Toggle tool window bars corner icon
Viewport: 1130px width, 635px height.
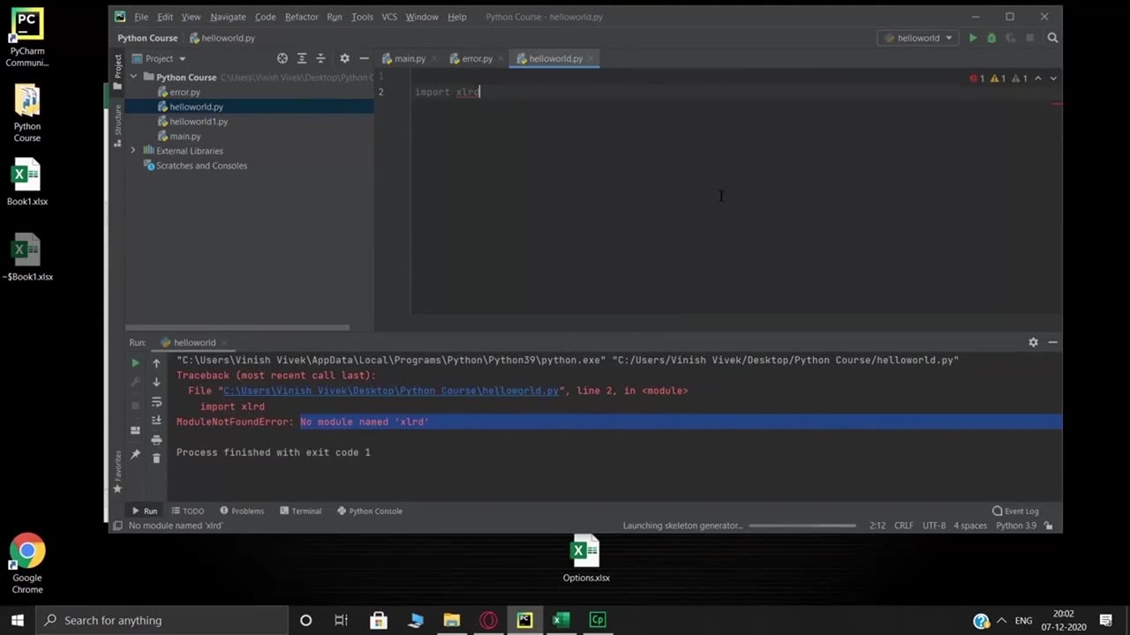coord(117,526)
